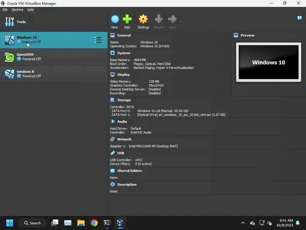
Task: Open the Windows 10 machine tools menu icon
Action: click(x=98, y=40)
